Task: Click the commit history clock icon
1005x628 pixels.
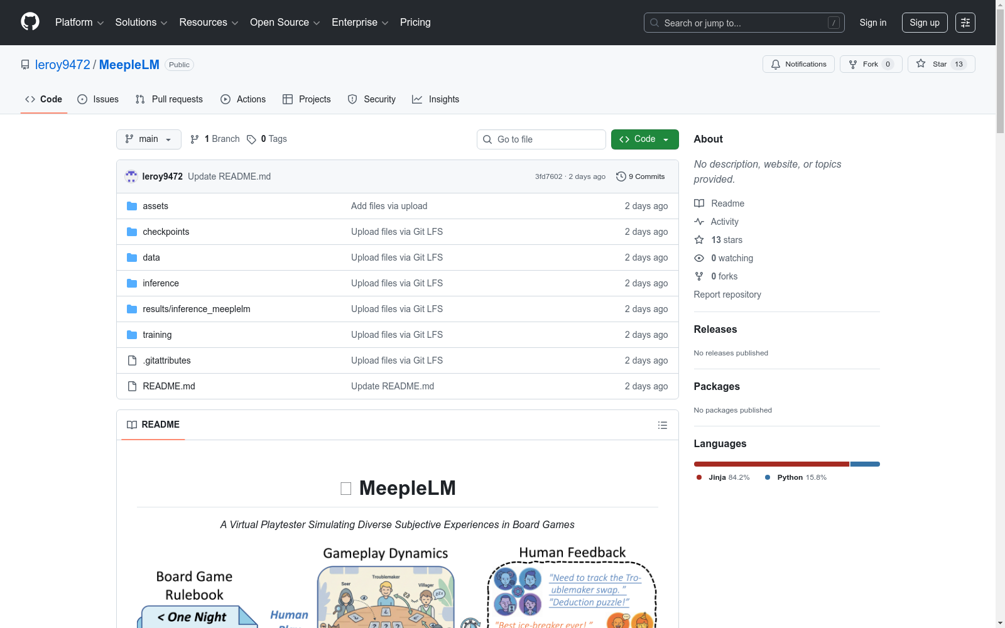Action: tap(621, 176)
